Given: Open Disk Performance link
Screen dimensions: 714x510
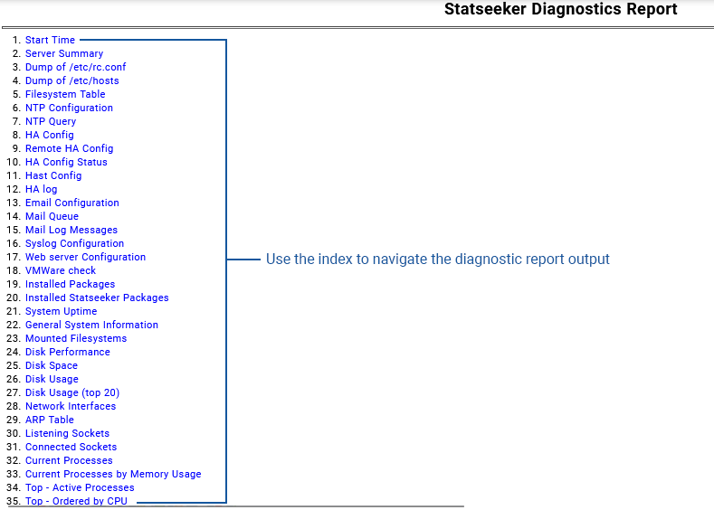Looking at the screenshot, I should click(68, 352).
